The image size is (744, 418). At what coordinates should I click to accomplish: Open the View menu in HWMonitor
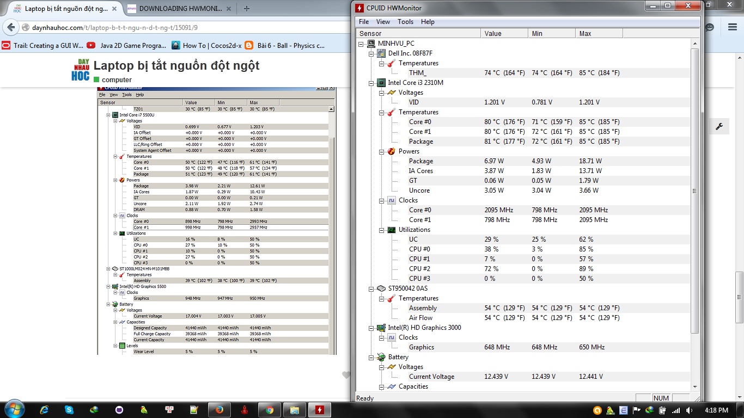point(383,22)
